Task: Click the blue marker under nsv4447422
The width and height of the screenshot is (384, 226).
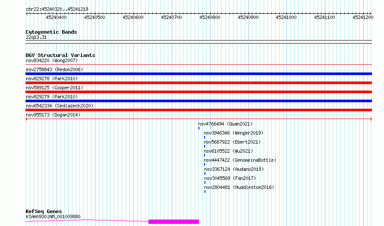Action: 205,164
